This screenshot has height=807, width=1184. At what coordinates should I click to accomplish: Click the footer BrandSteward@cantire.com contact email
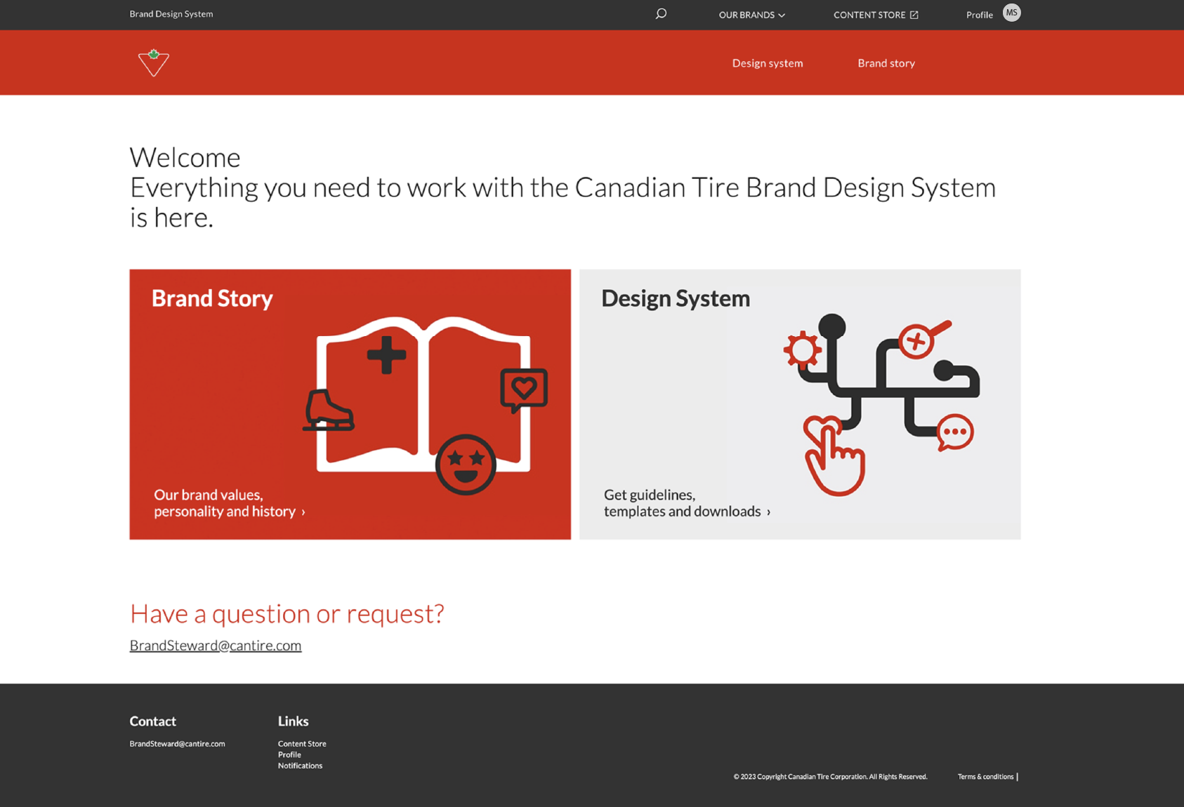point(177,744)
